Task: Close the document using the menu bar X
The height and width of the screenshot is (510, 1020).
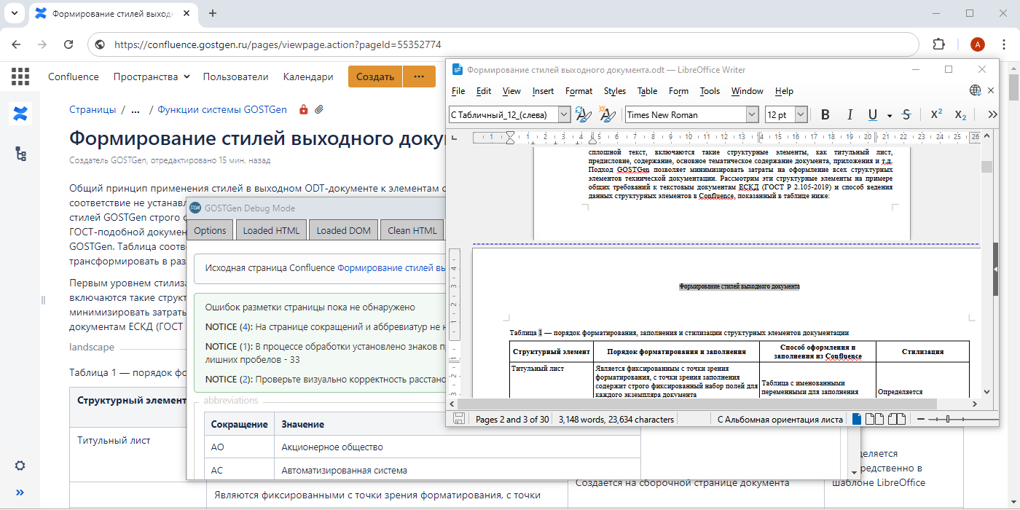Action: (x=991, y=90)
